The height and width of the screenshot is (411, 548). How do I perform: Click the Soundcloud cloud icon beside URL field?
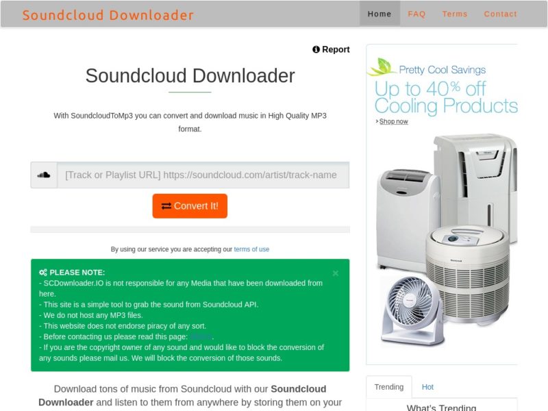(44, 175)
